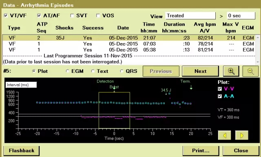Click the episode list scrollbar up arrow

point(258,37)
